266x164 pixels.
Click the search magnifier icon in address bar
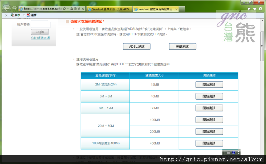(64, 9)
